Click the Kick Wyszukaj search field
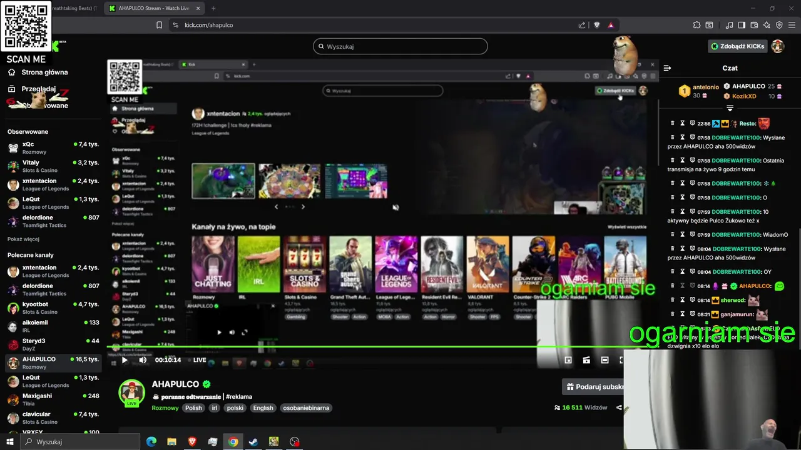The height and width of the screenshot is (450, 801). [x=400, y=46]
